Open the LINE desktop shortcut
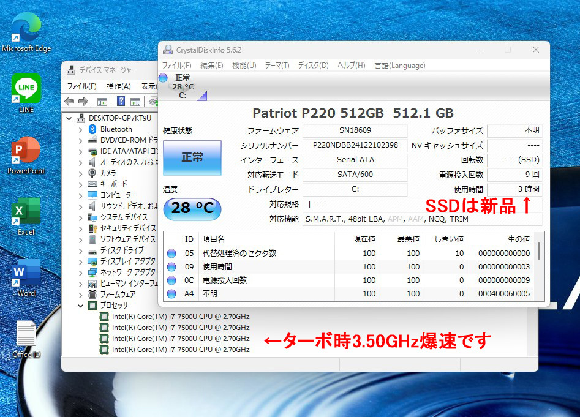The width and height of the screenshot is (580, 417). point(26,93)
